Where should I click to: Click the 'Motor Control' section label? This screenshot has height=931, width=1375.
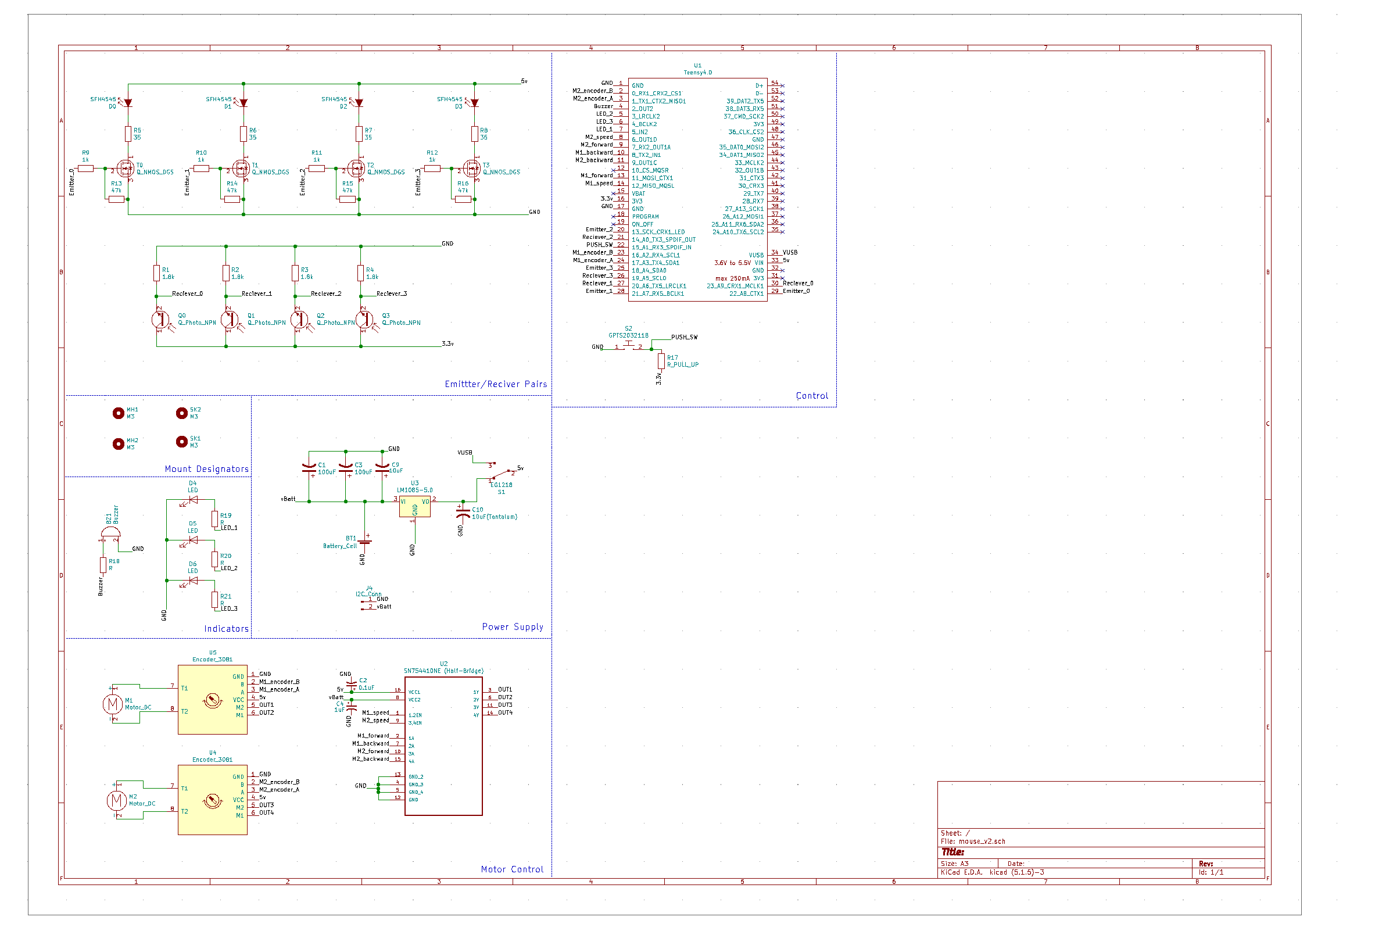click(512, 869)
